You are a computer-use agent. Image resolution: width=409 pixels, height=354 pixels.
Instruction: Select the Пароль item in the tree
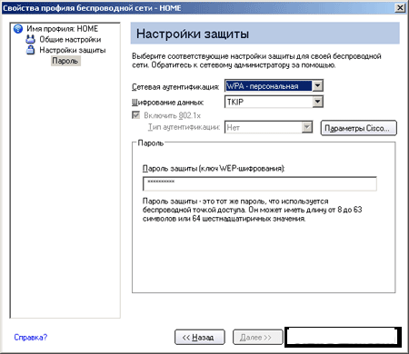[x=65, y=61]
